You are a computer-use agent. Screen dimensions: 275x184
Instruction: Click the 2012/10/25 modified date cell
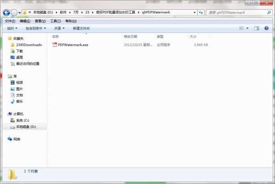[x=138, y=45]
